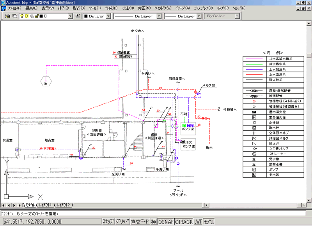Click jump to first tab arrow

click(3, 205)
